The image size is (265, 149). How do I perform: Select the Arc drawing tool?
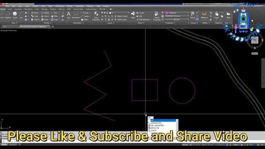tap(21, 15)
